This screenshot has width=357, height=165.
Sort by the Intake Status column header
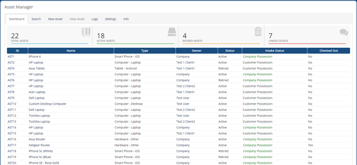coord(275,51)
